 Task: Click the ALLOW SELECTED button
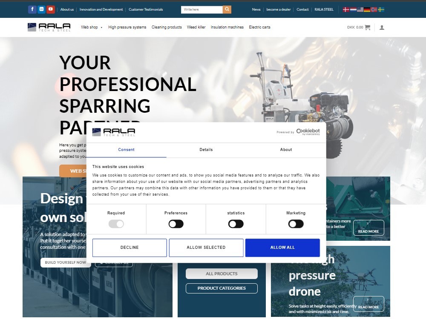coord(206,248)
